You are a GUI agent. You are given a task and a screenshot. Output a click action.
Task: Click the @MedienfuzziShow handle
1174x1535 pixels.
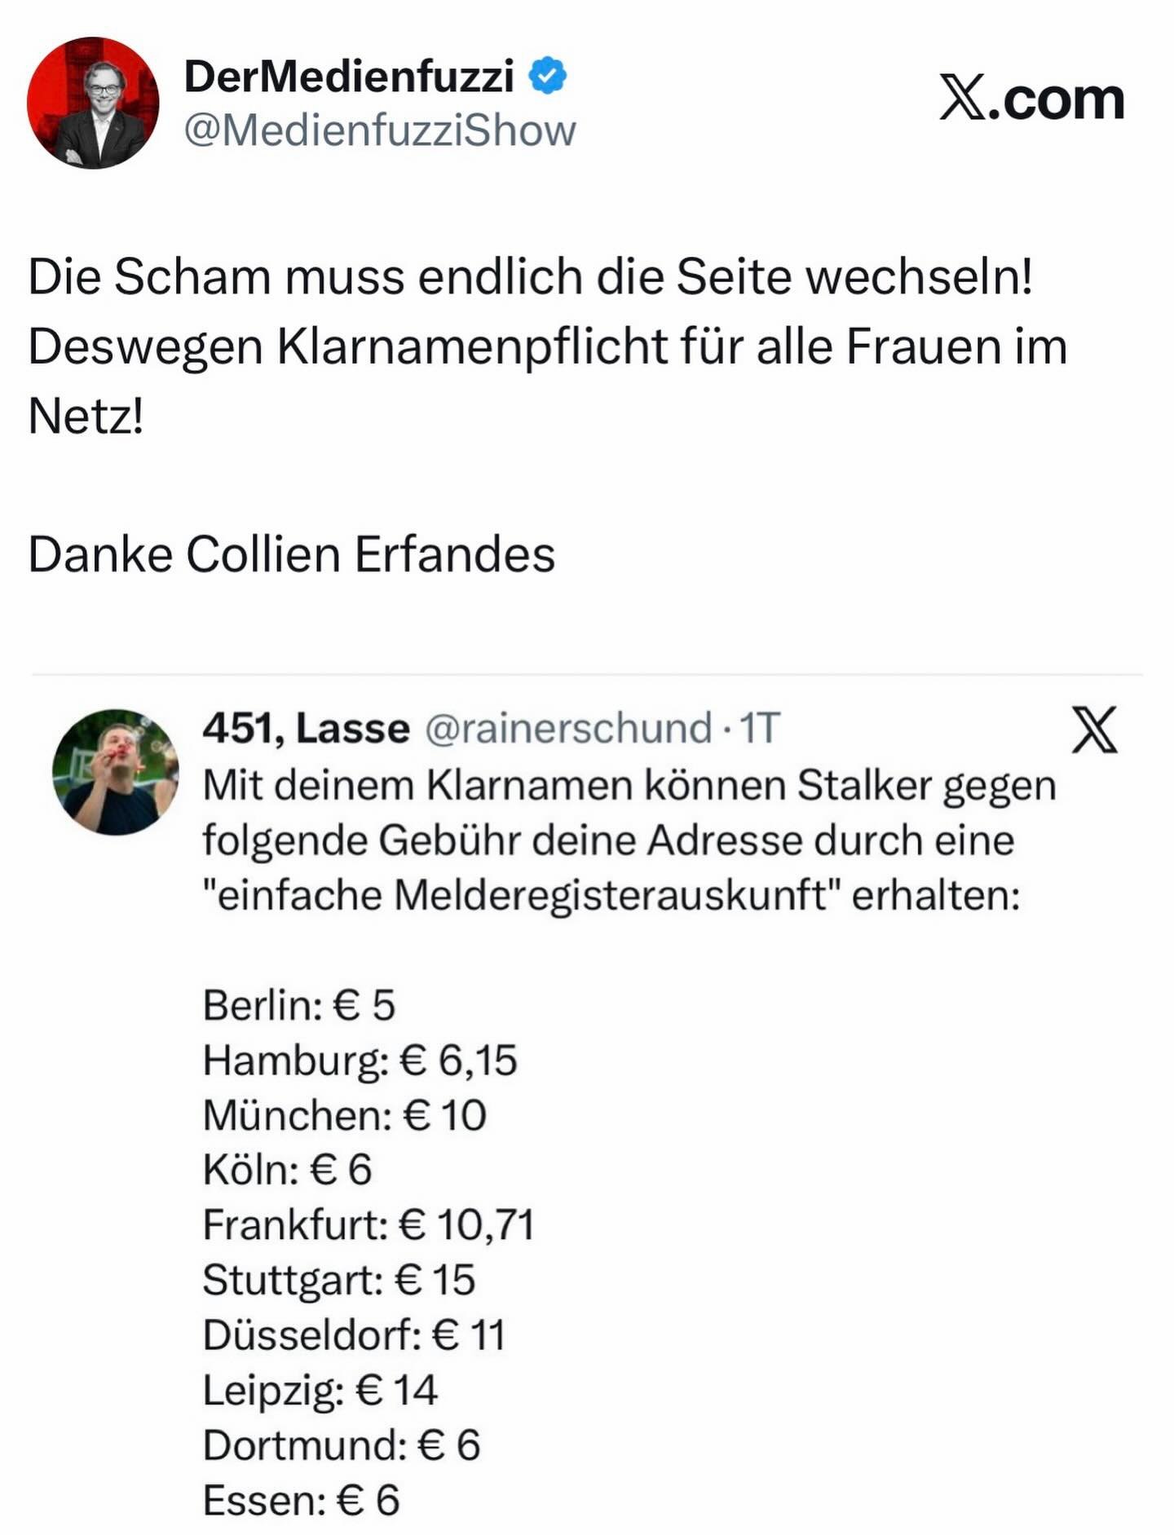(x=380, y=130)
